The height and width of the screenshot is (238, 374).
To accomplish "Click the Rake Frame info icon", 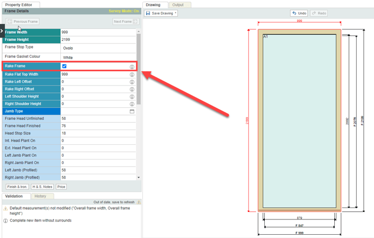I will click(x=132, y=67).
